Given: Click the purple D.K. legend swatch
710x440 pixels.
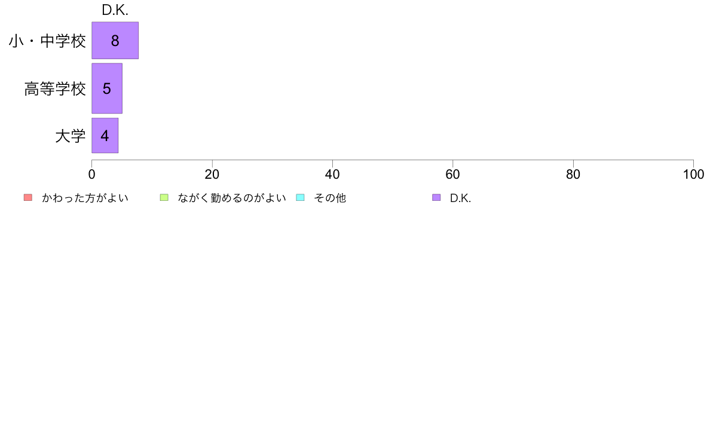Looking at the screenshot, I should [436, 197].
